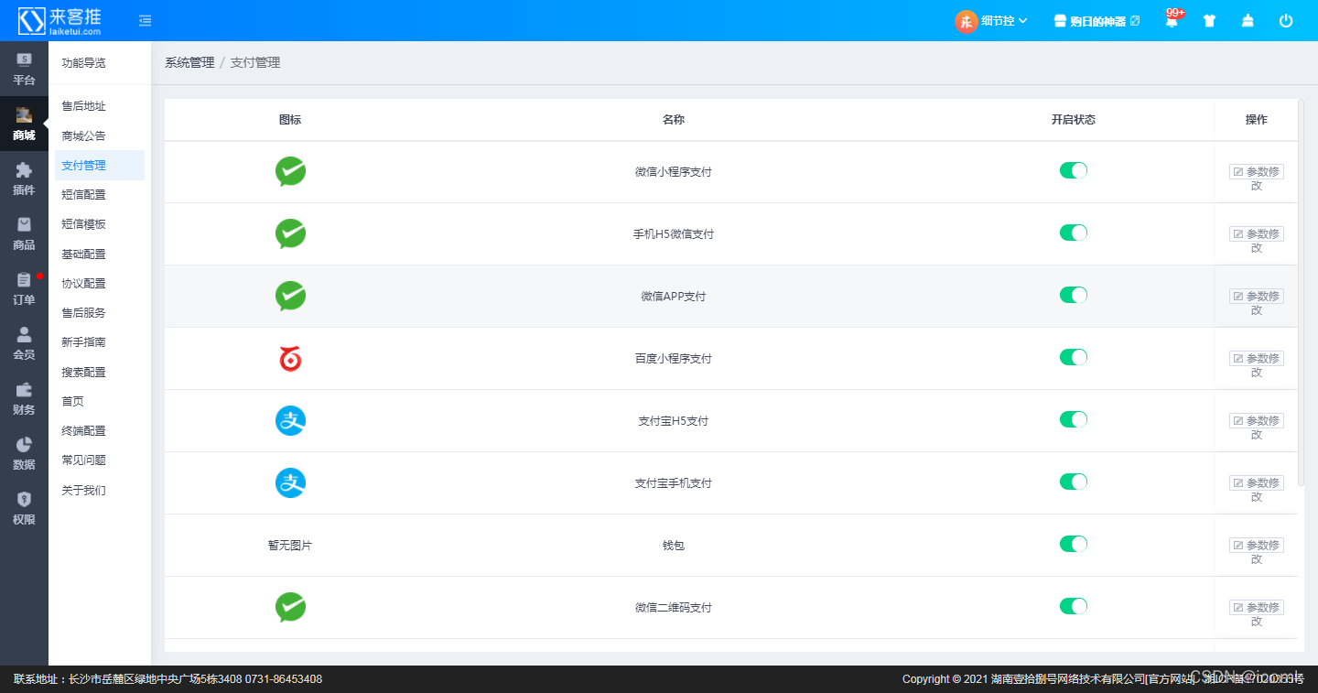This screenshot has height=693, width=1318.
Task: Click 参数修改 for 钱包
Action: (1257, 546)
